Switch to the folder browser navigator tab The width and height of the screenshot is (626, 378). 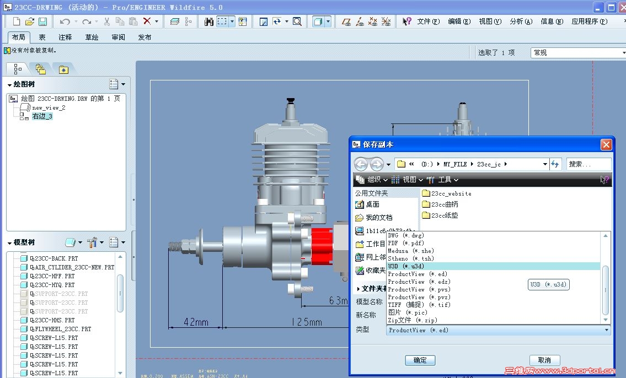click(40, 69)
